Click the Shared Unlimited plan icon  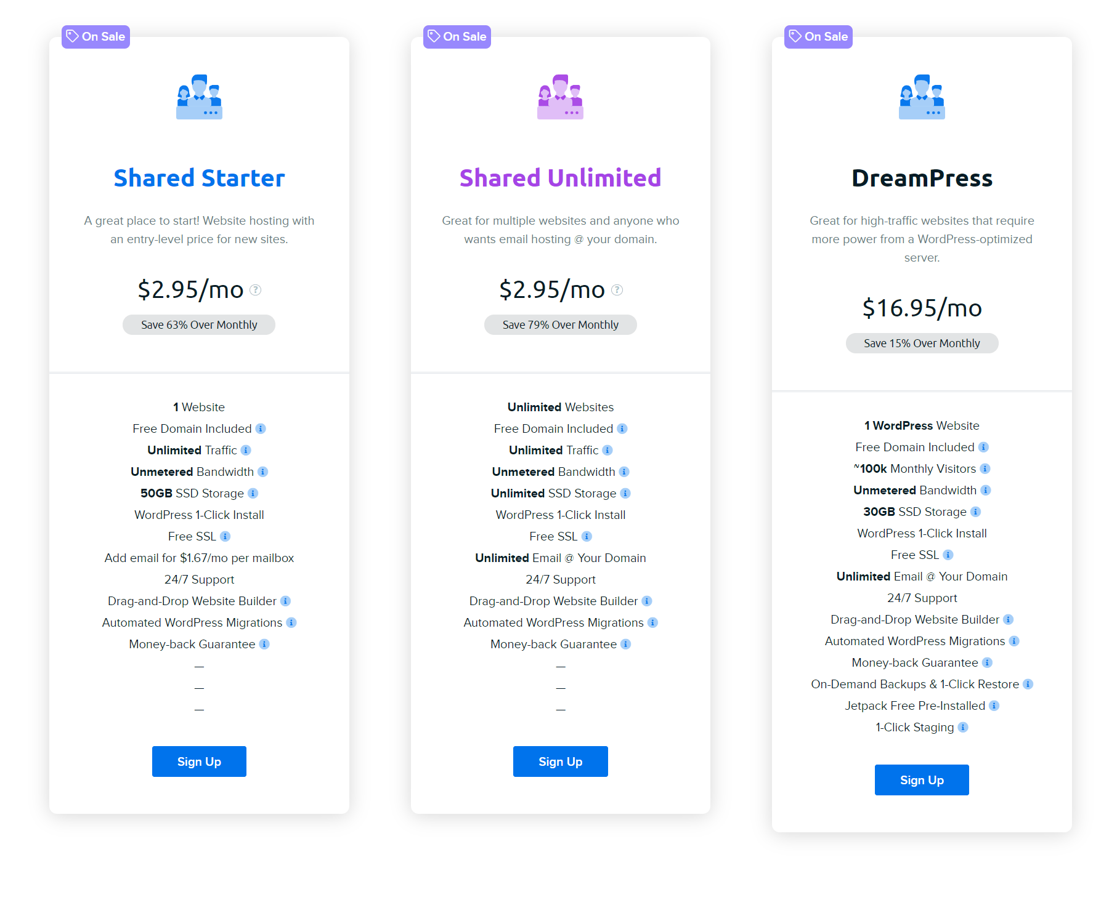[x=560, y=97]
